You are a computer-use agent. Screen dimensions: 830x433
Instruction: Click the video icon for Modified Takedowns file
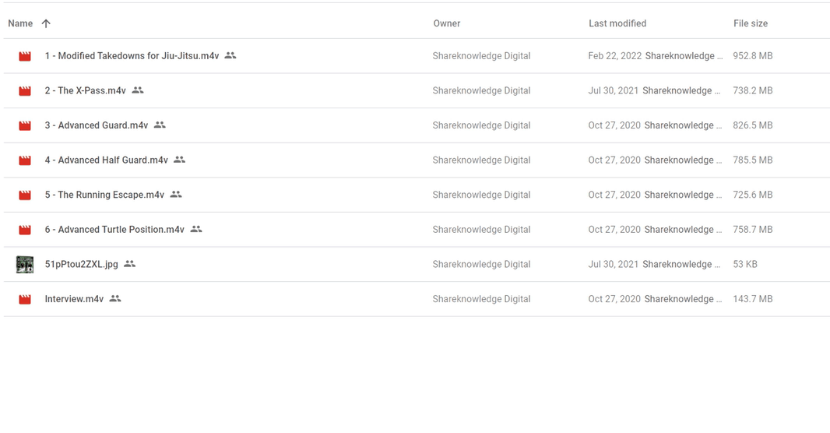25,56
